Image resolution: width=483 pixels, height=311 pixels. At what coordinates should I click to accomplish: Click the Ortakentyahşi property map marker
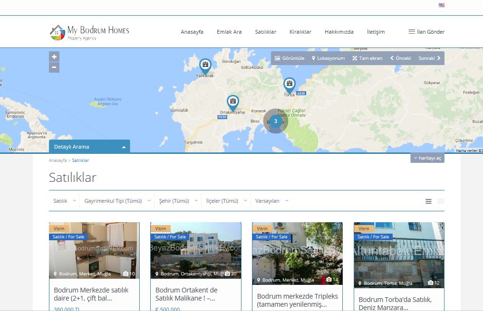pos(232,102)
